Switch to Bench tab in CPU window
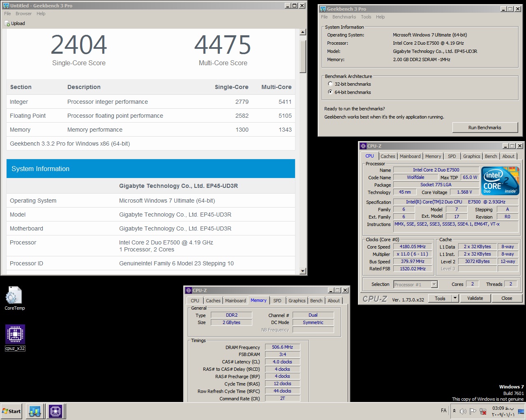 [x=491, y=156]
